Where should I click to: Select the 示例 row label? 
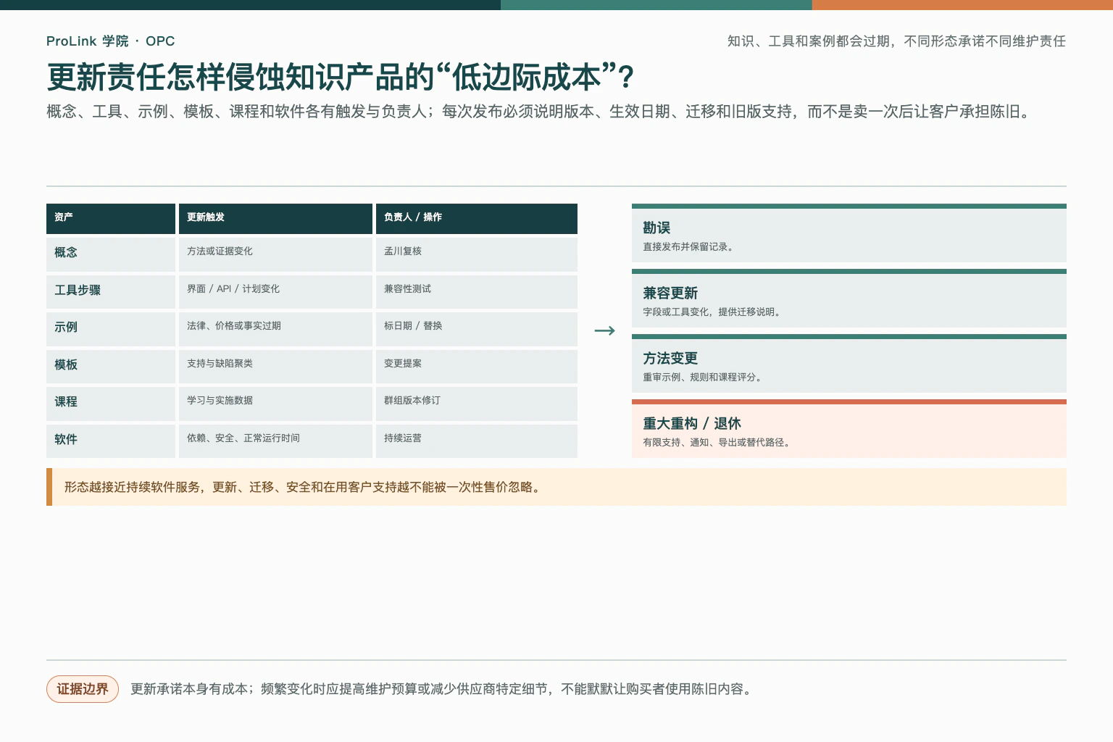[66, 327]
